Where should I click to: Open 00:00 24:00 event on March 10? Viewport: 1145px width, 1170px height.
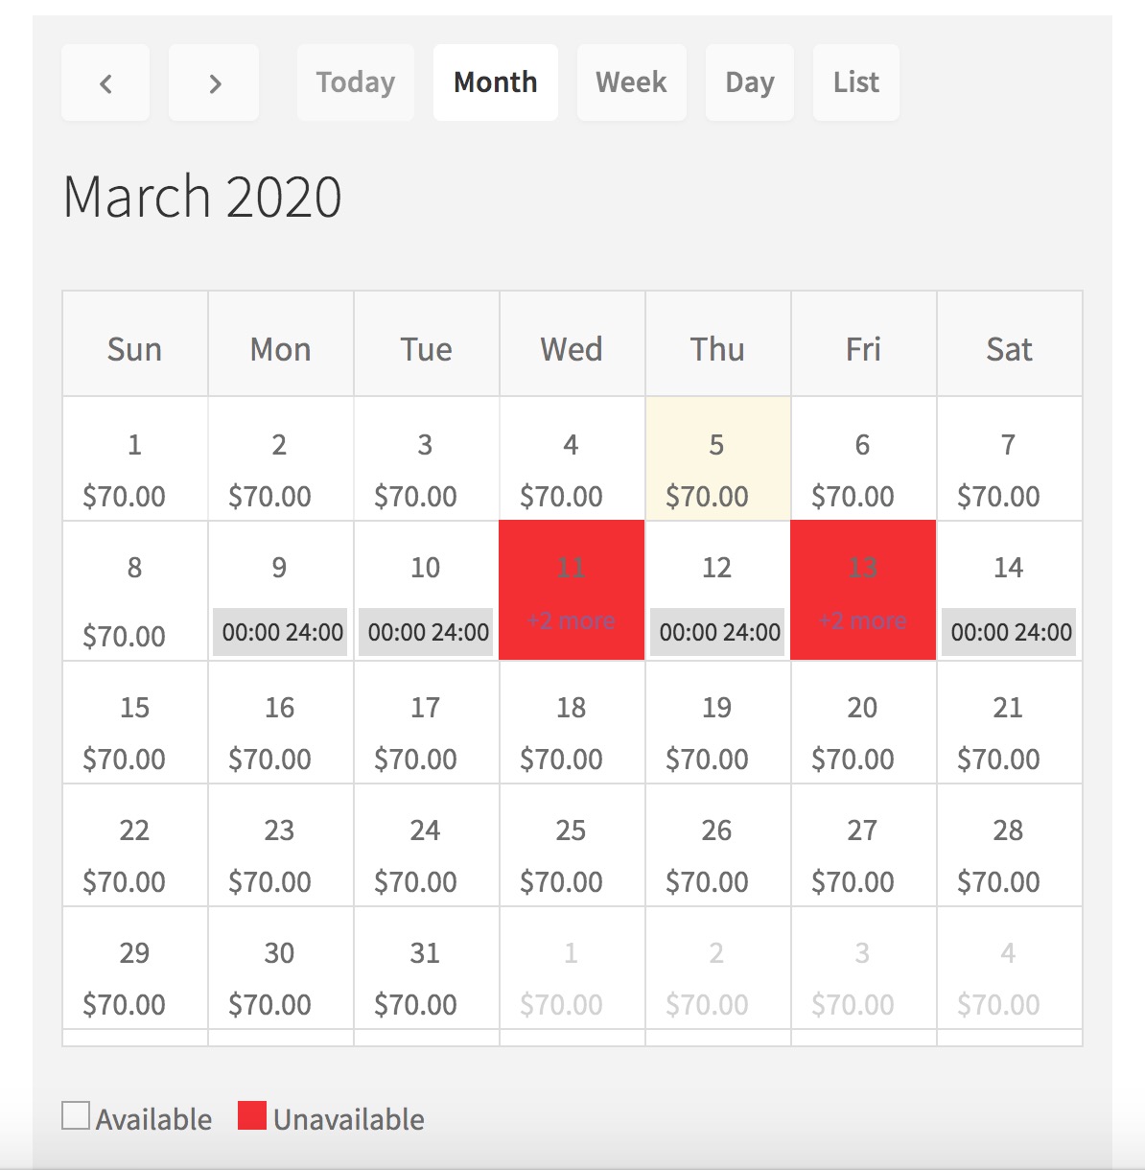428,632
